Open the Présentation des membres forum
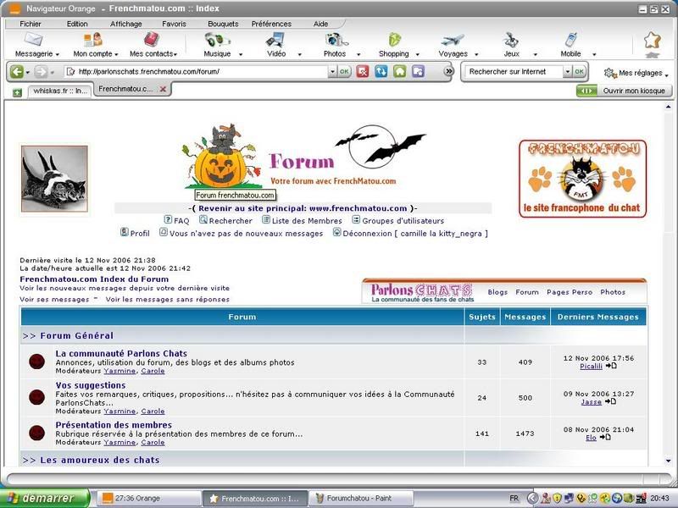The image size is (678, 508). (x=114, y=425)
